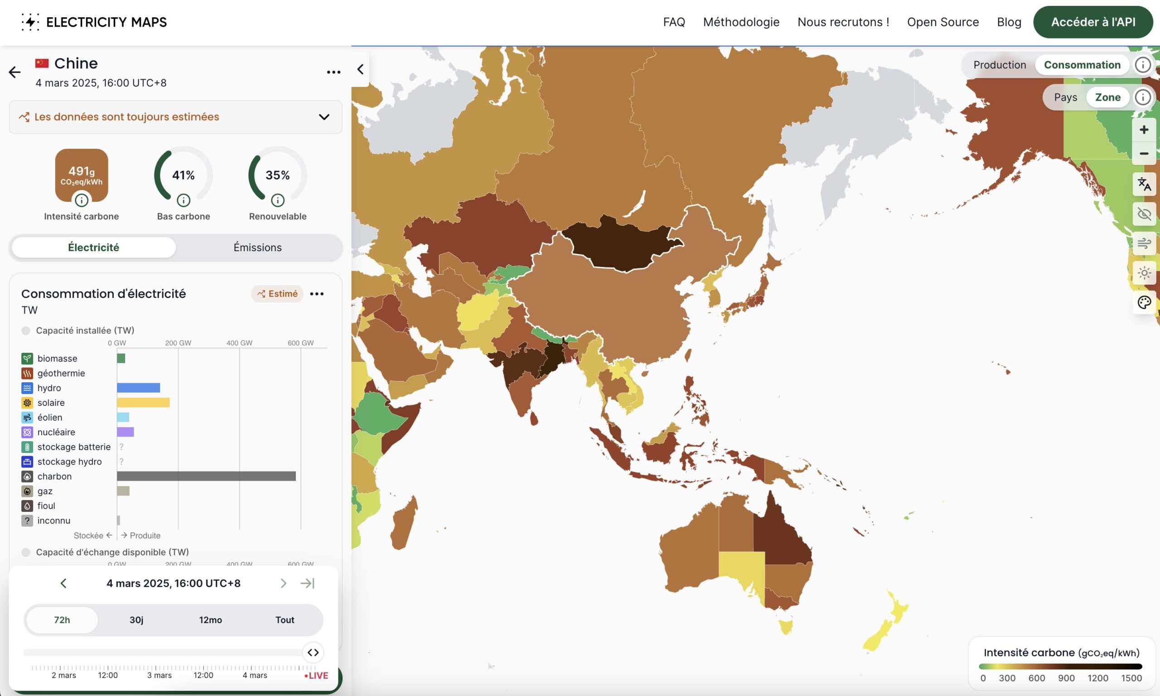Viewport: 1160px width, 696px height.
Task: Switch map mode to Production
Action: [x=999, y=65]
